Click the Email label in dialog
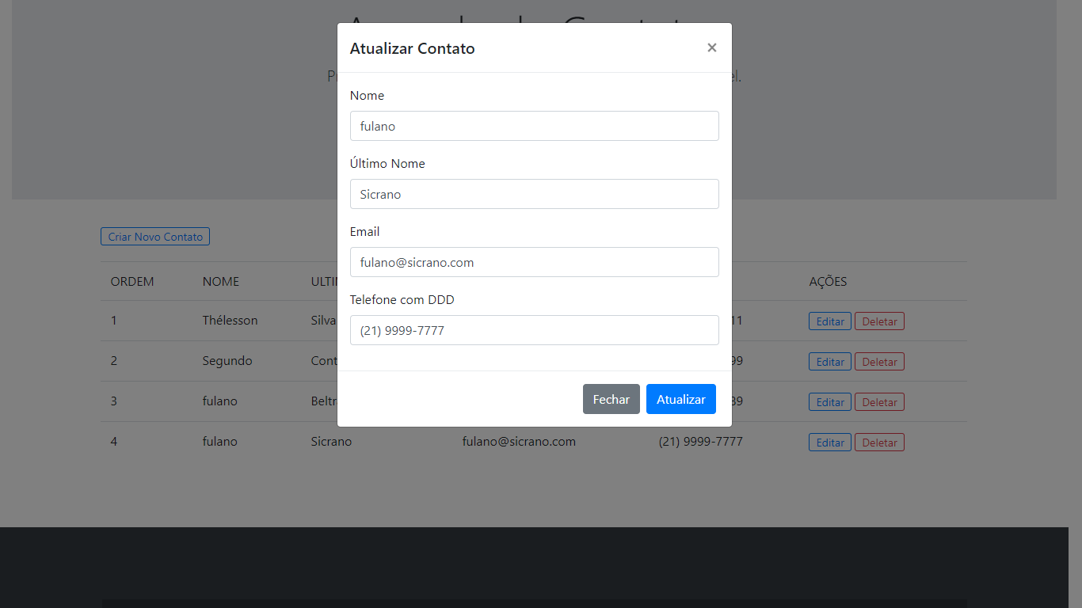The image size is (1082, 608). coord(364,231)
